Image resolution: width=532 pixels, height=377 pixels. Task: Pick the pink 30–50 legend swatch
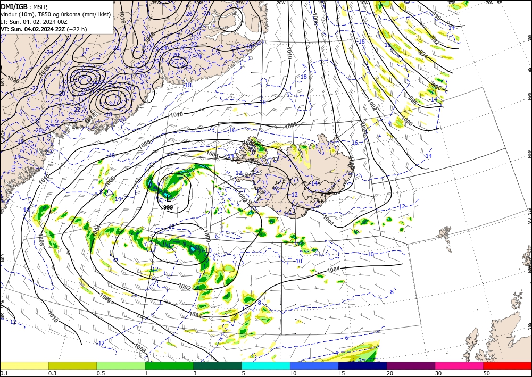[x=460, y=365]
